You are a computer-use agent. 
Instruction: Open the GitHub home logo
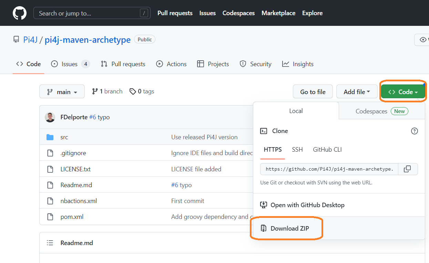pos(20,13)
